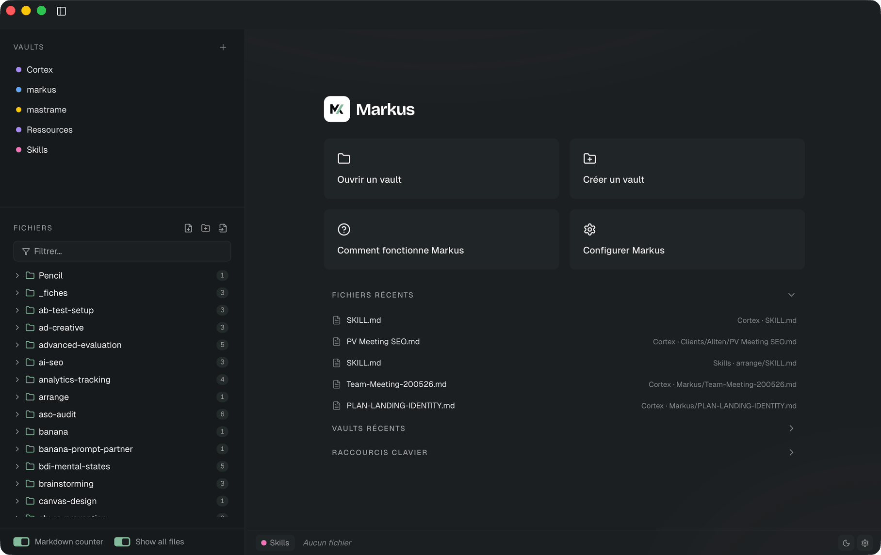Screen dimensions: 881x555
Task: Click the banana folder icon
Action: (x=30, y=431)
